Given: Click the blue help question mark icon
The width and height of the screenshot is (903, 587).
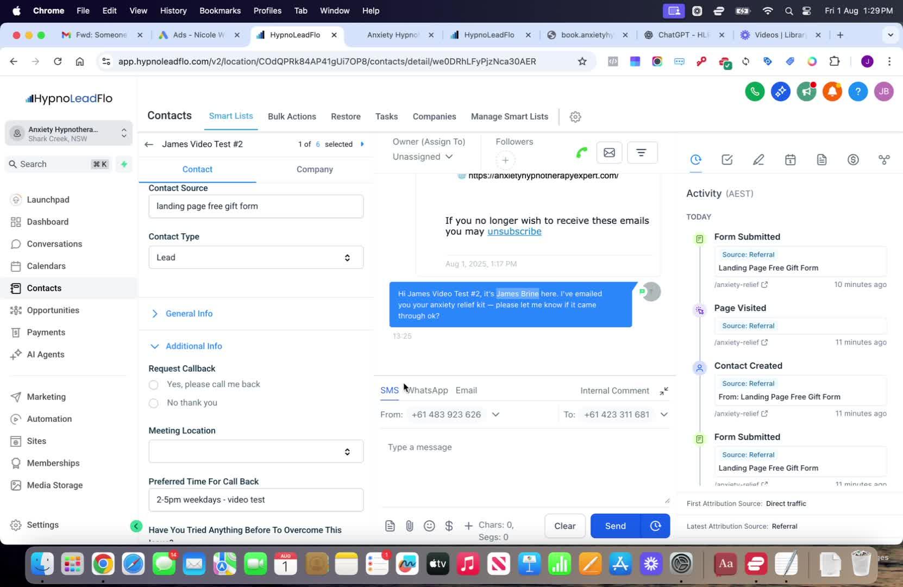Looking at the screenshot, I should coord(858,92).
